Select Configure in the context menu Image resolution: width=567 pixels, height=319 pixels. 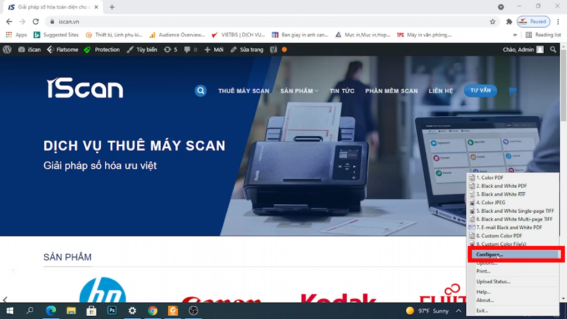point(489,254)
